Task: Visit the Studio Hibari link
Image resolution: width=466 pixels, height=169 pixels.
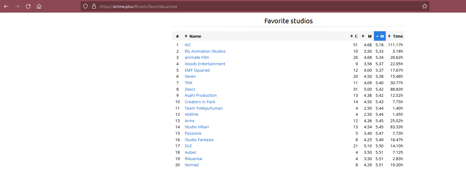Action: pos(197,127)
